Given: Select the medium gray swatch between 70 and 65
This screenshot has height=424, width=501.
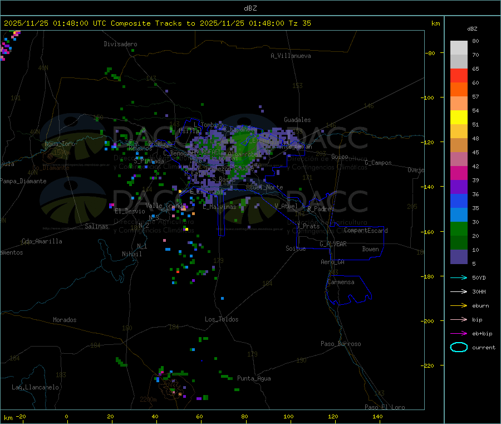Looking at the screenshot, I should pos(459,62).
